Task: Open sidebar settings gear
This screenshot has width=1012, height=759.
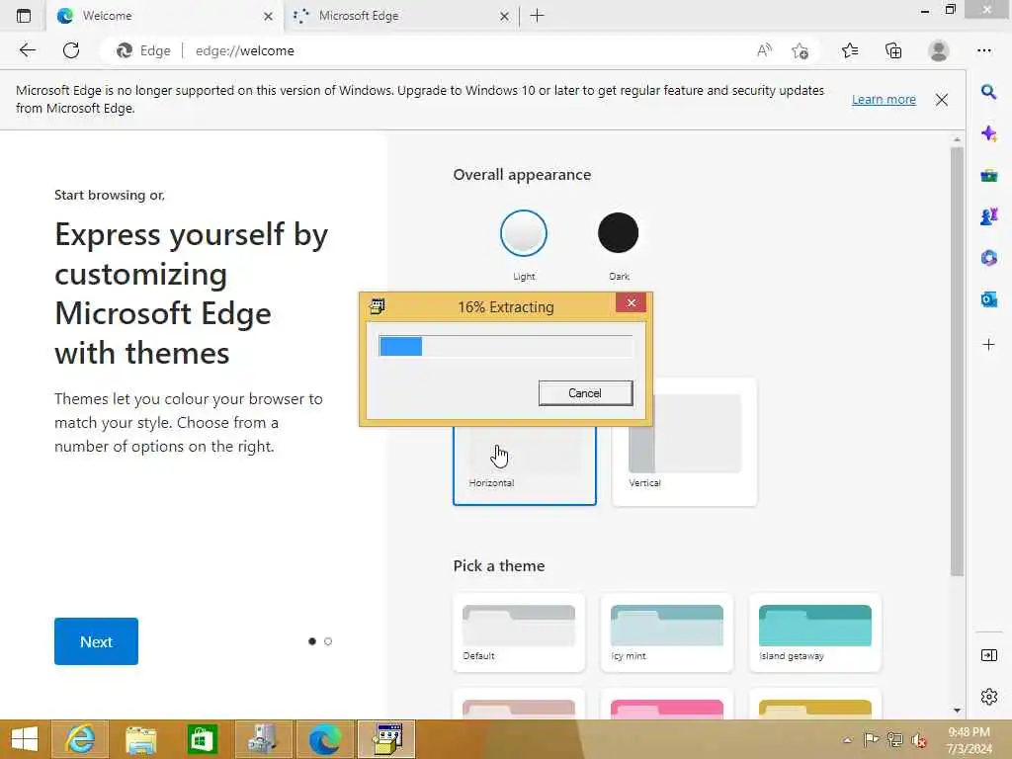Action: [988, 697]
